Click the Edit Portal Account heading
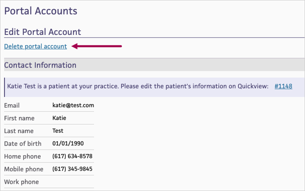 click(x=42, y=32)
